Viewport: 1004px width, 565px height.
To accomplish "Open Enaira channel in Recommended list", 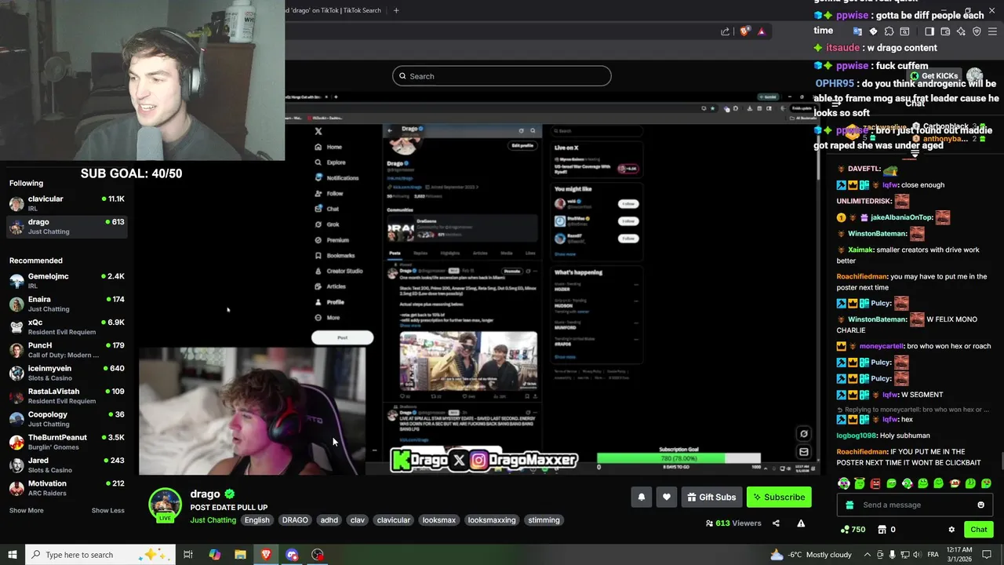I will pyautogui.click(x=67, y=304).
